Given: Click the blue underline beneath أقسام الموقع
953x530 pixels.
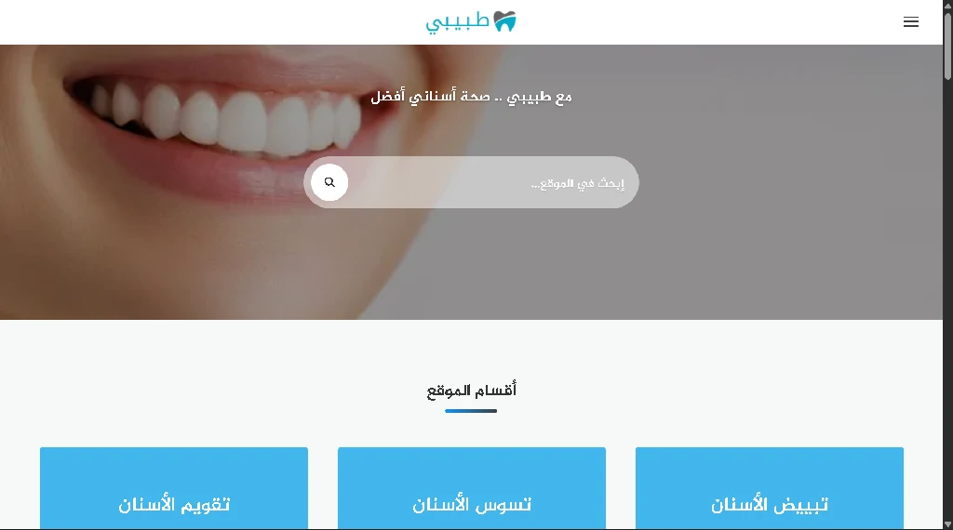Looking at the screenshot, I should coord(471,411).
